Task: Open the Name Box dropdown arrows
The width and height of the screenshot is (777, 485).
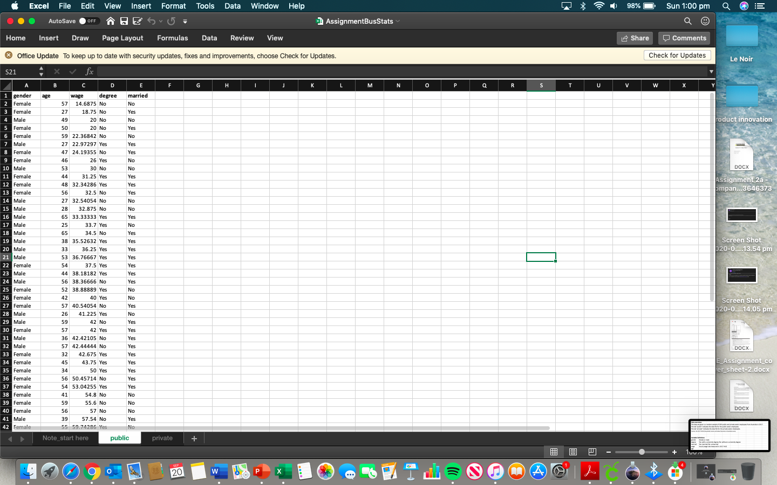Action: click(41, 71)
